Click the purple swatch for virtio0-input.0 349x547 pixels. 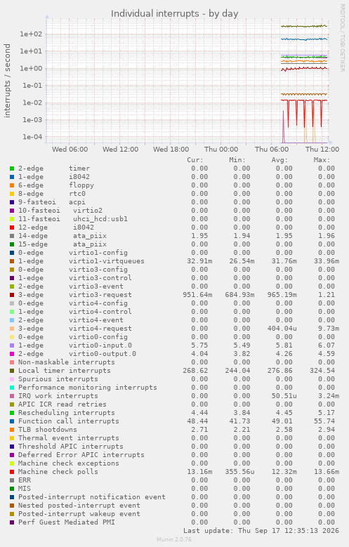pyautogui.click(x=12, y=345)
